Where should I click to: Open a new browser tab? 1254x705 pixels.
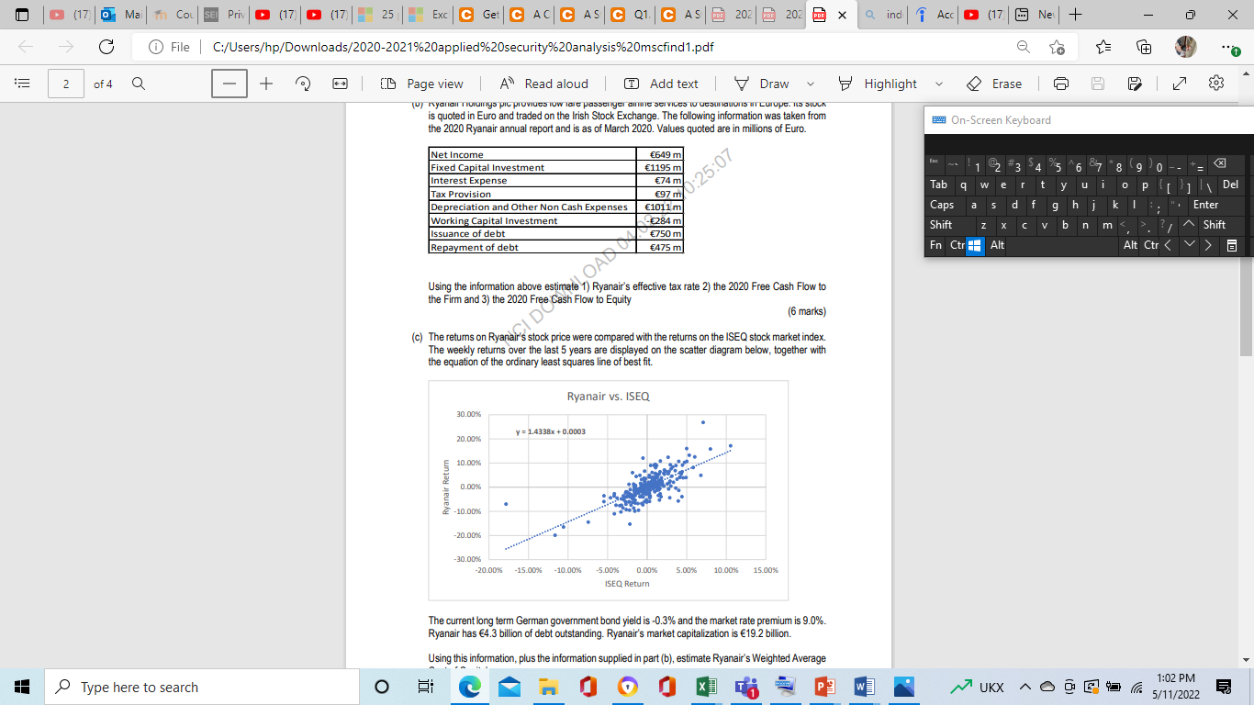[x=1076, y=16]
